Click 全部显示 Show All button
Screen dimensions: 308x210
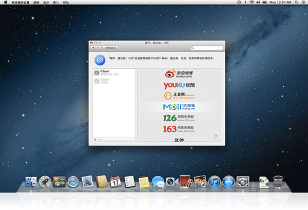tap(110, 48)
